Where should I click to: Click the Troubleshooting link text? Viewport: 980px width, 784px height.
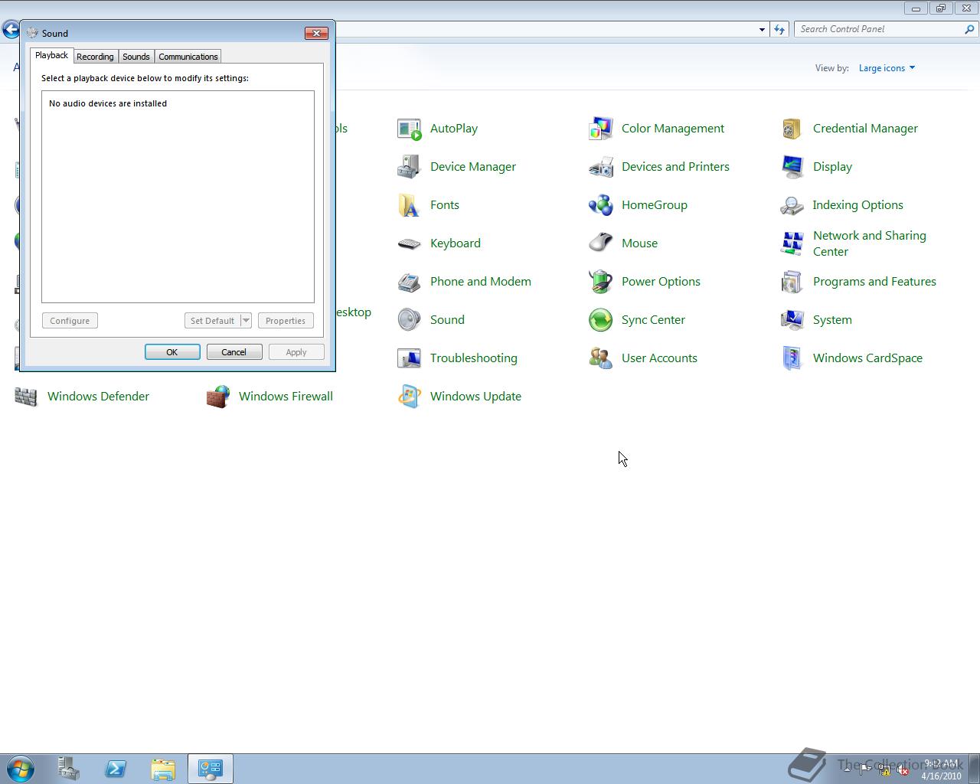coord(474,358)
